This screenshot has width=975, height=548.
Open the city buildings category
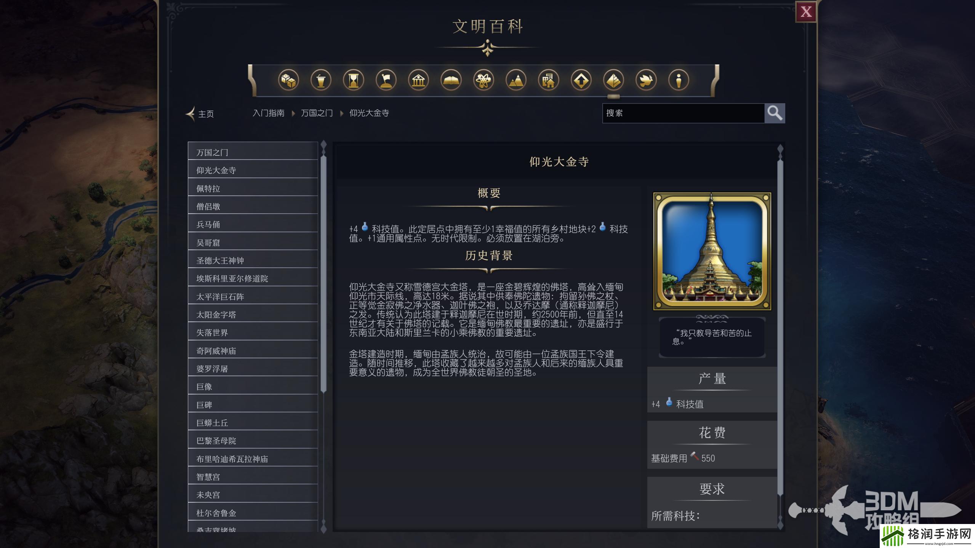point(549,80)
